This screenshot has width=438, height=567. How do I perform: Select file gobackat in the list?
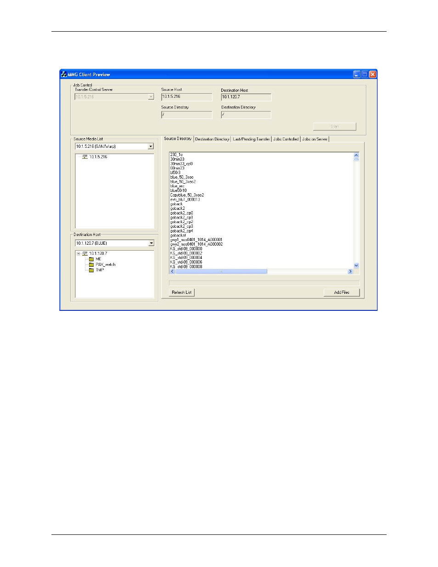point(178,236)
